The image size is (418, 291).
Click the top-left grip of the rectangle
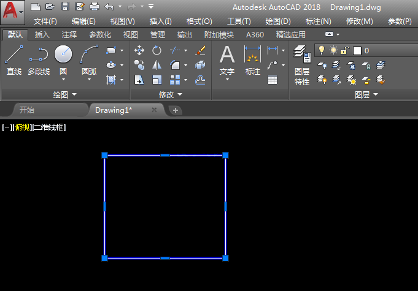(105, 156)
